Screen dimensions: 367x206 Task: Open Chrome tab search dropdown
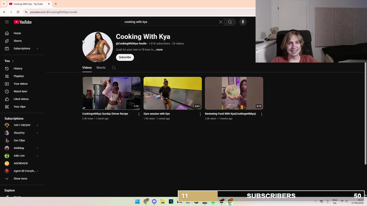(x=3, y=4)
